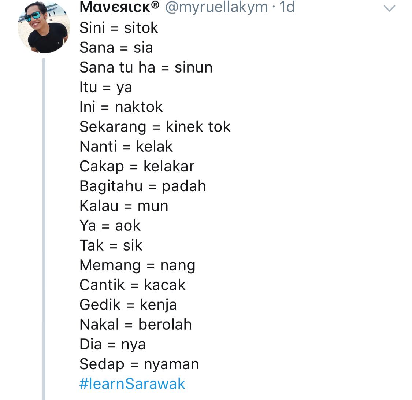Image resolution: width=412 pixels, height=400 pixels.
Task: Select the 'Memang = nang' text
Action: [x=137, y=266]
